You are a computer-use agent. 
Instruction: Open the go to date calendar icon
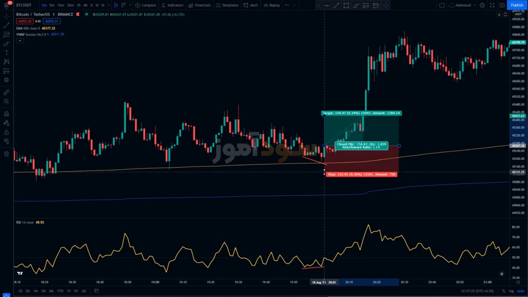96,291
